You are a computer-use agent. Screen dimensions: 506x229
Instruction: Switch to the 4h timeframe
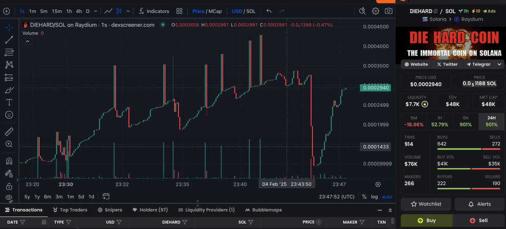[79, 11]
